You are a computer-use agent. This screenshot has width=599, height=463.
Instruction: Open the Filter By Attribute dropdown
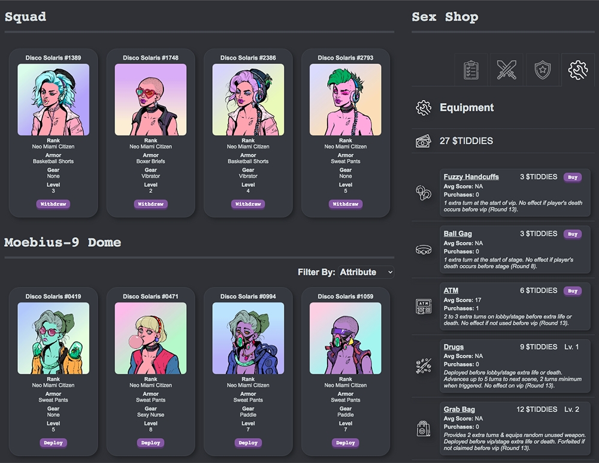point(366,272)
